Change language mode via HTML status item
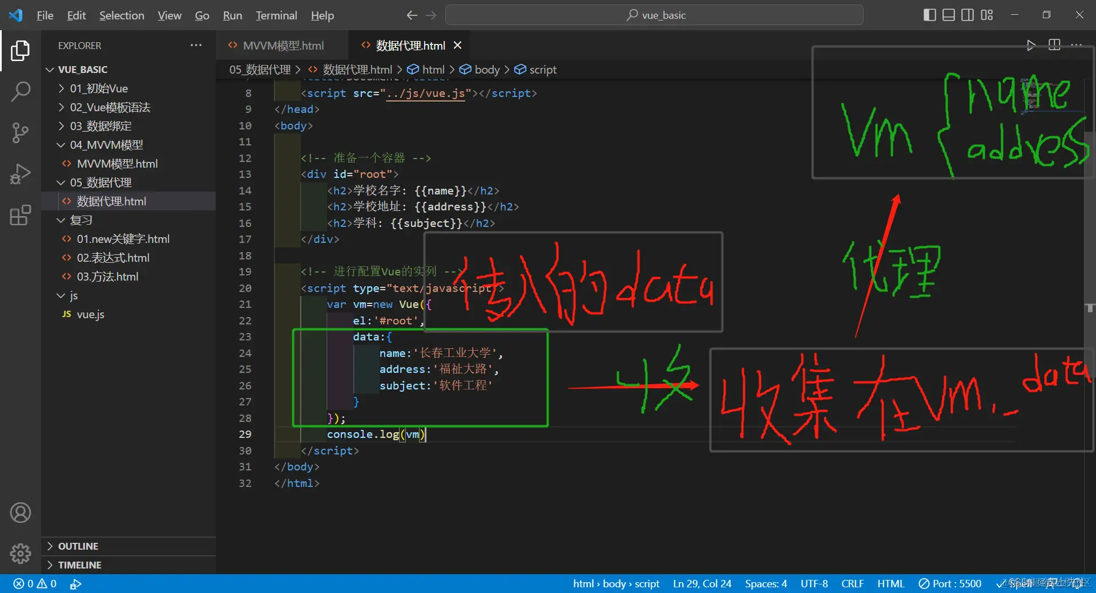This screenshot has height=593, width=1096. [x=890, y=584]
